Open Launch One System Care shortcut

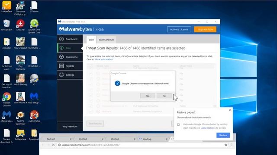[34, 26]
